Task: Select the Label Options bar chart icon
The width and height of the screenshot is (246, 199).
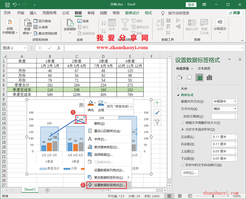Action: (x=209, y=77)
